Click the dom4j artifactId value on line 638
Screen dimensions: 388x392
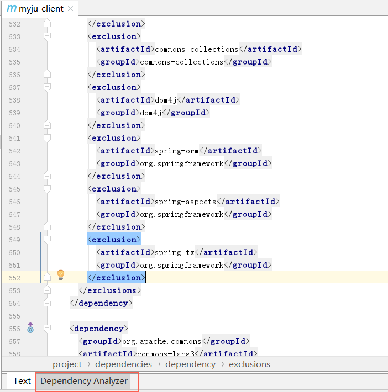(166, 100)
